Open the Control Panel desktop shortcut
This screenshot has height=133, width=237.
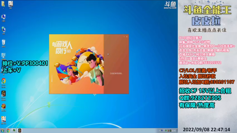(3, 56)
